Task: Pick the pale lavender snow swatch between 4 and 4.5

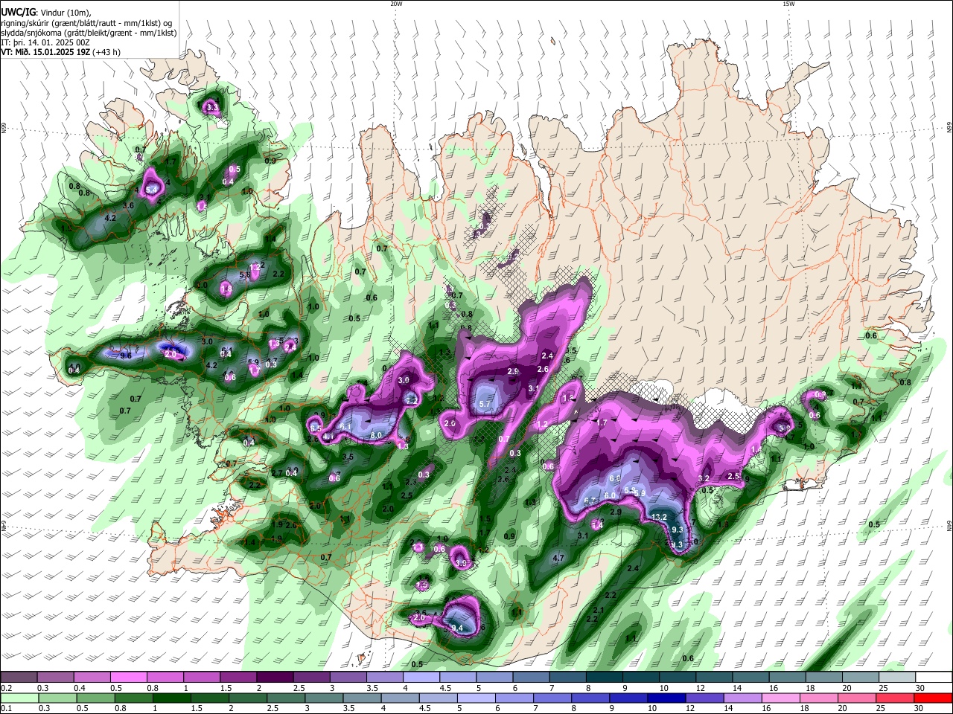Action: (x=421, y=677)
